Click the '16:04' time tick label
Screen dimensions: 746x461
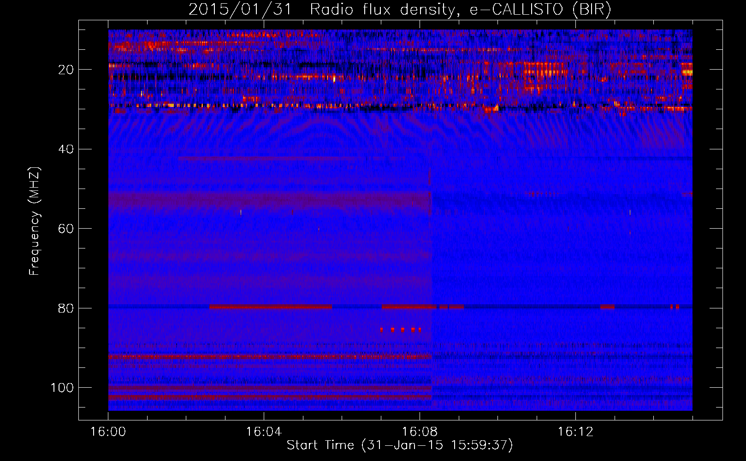pos(264,432)
